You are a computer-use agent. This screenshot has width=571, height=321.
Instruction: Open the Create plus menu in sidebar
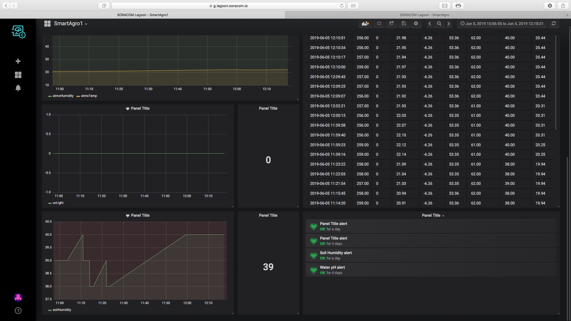pos(18,61)
